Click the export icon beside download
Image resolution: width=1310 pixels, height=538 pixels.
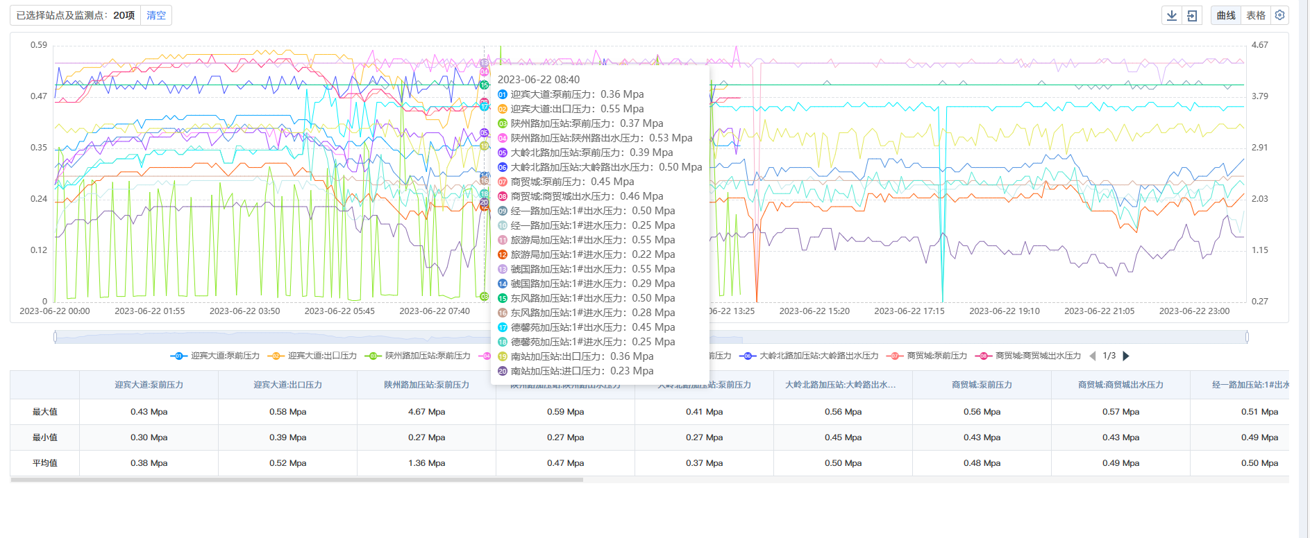[1192, 15]
